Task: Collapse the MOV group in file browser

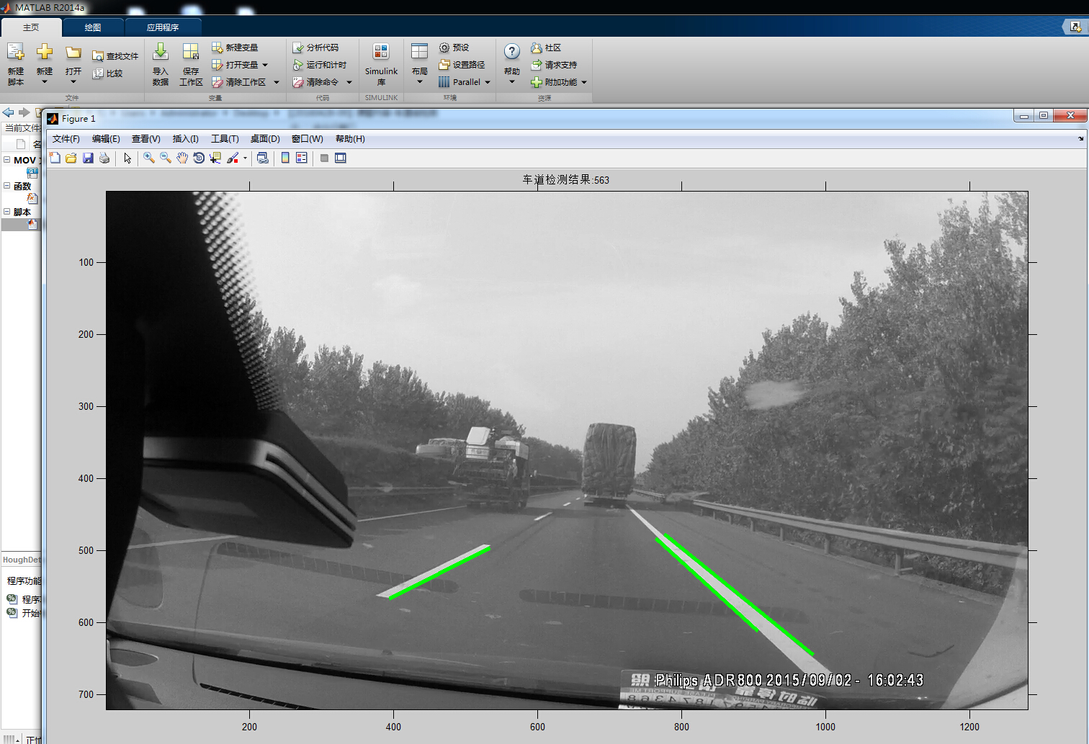Action: coord(6,160)
